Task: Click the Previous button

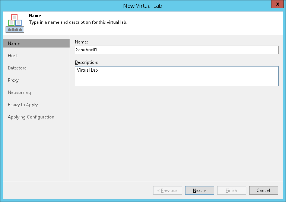Action: (x=168, y=190)
